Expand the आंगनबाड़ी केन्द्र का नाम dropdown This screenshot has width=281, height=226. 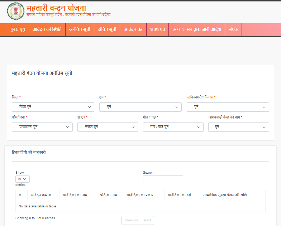pyautogui.click(x=239, y=127)
